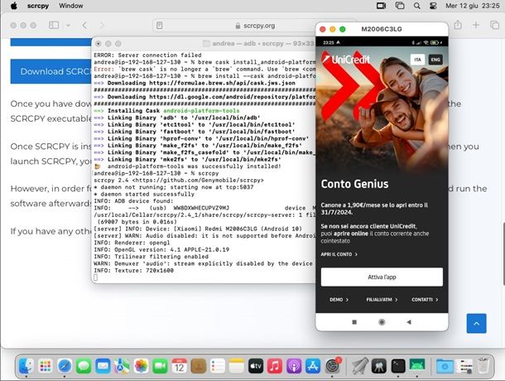The image size is (505, 381).
Task: Click the M2006C3LG window title
Action: point(382,29)
